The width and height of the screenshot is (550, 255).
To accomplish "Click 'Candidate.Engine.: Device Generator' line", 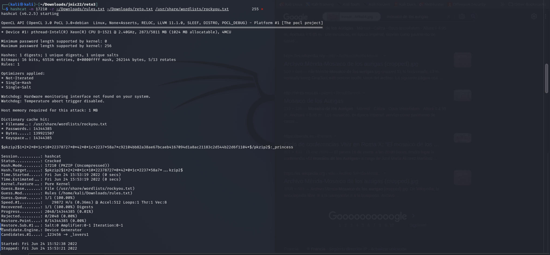I will (x=41, y=230).
